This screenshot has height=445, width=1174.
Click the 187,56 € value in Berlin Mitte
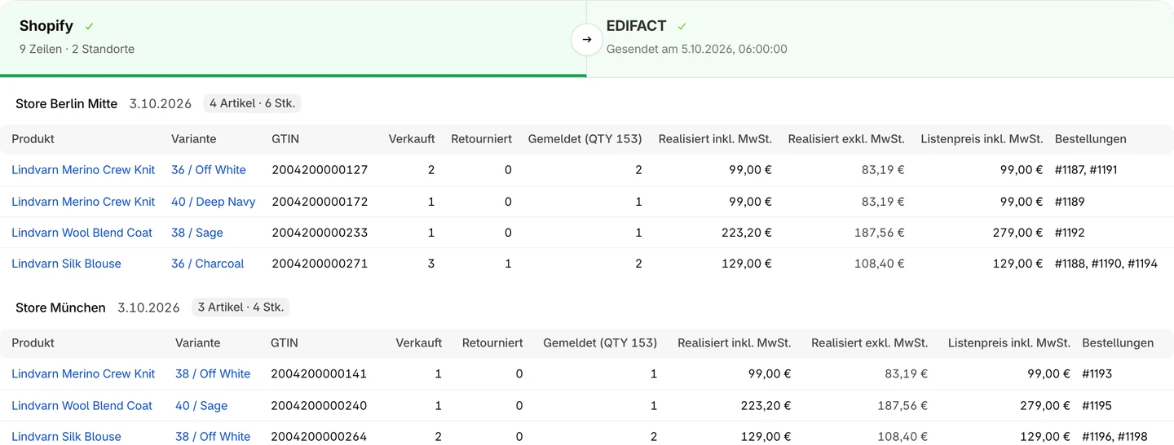(880, 233)
